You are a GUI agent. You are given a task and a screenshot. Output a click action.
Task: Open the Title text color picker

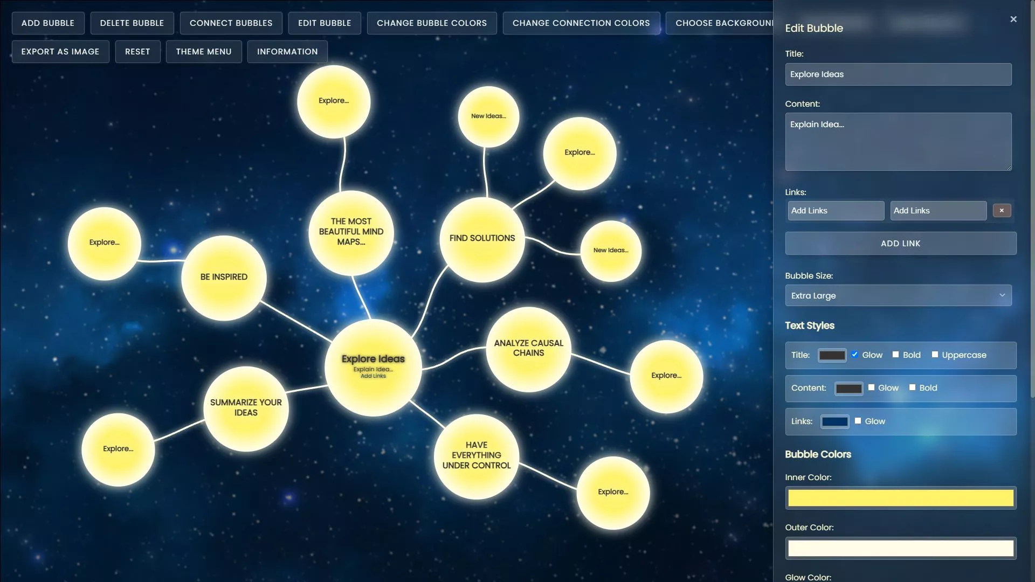point(832,355)
